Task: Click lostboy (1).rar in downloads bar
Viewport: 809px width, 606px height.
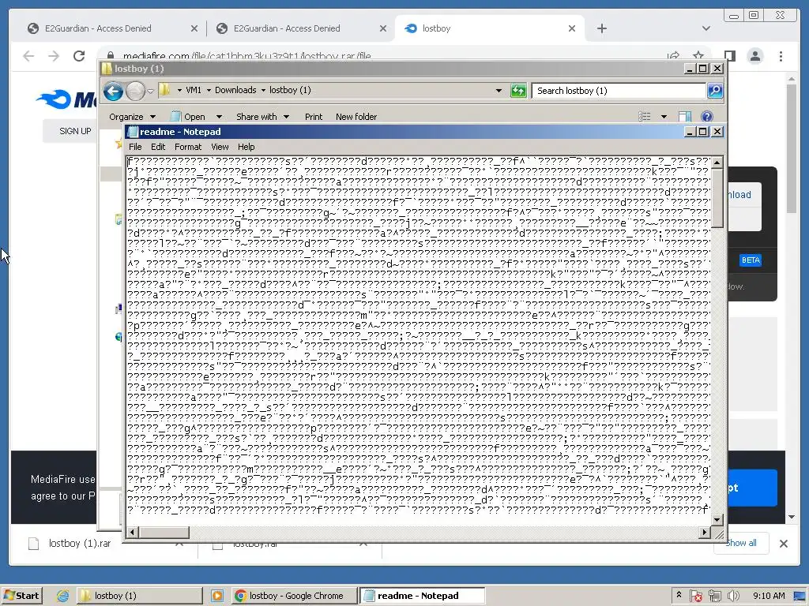Action: point(80,544)
